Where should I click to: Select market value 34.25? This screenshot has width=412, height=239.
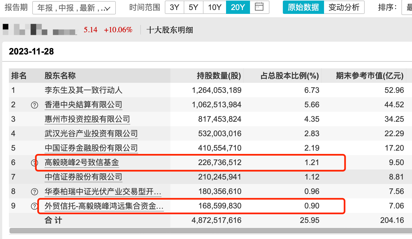(394, 119)
